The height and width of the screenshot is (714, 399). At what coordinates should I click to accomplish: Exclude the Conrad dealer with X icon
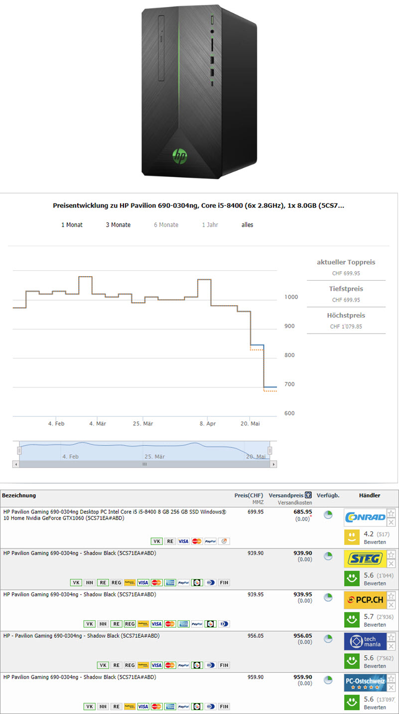tap(392, 522)
